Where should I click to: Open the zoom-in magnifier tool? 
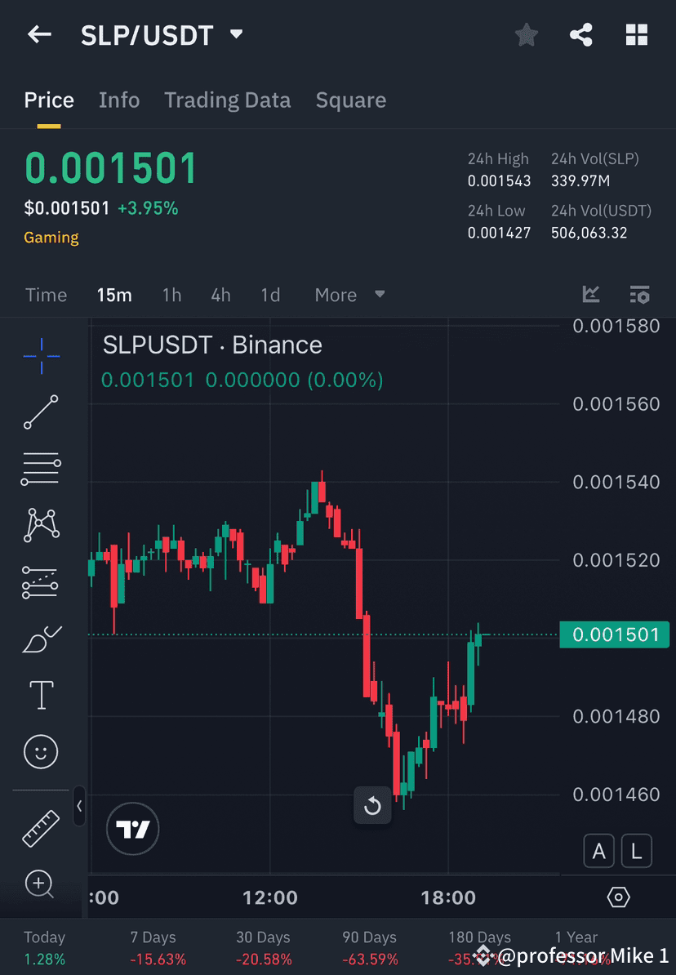pos(41,884)
